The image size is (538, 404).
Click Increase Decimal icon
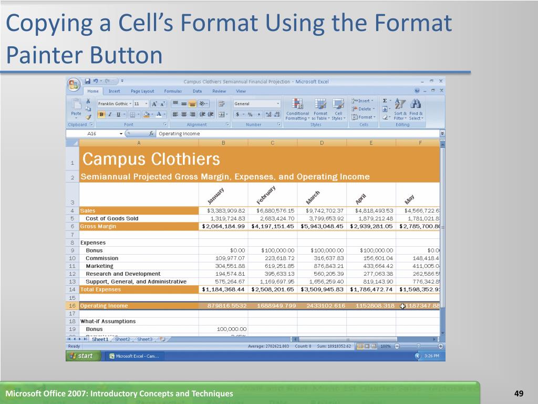coord(268,114)
